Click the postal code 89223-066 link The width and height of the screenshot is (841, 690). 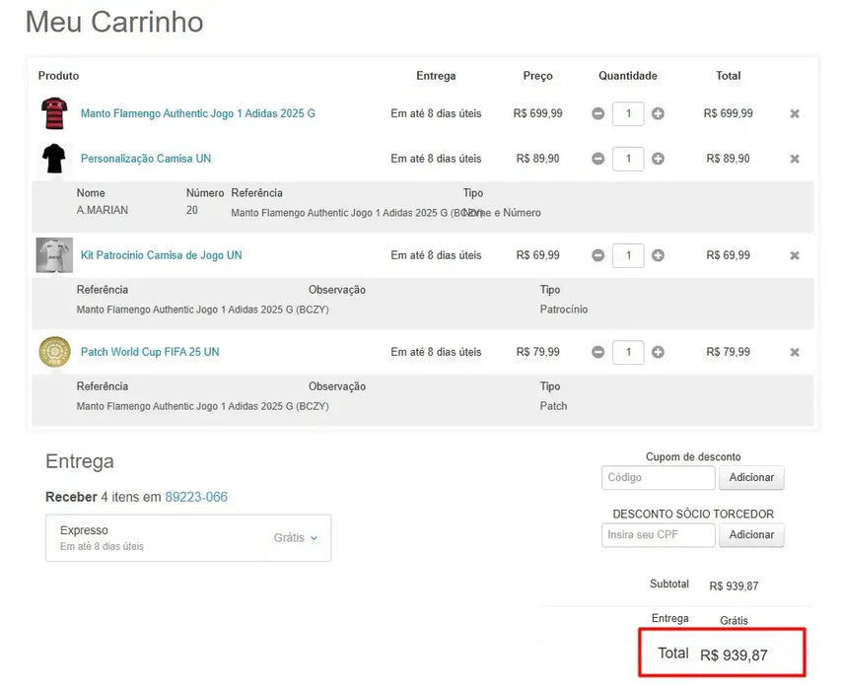click(x=196, y=497)
